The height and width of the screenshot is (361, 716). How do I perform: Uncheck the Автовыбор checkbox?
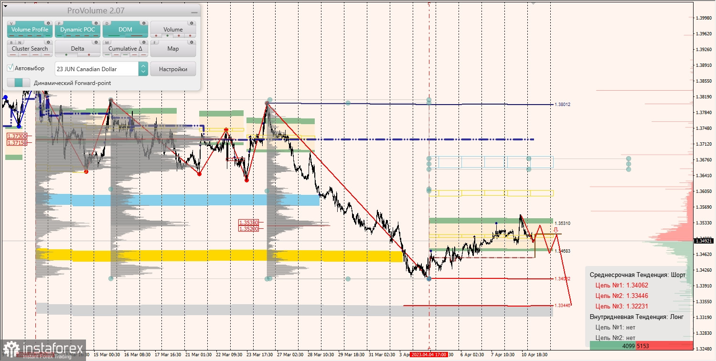(11, 68)
